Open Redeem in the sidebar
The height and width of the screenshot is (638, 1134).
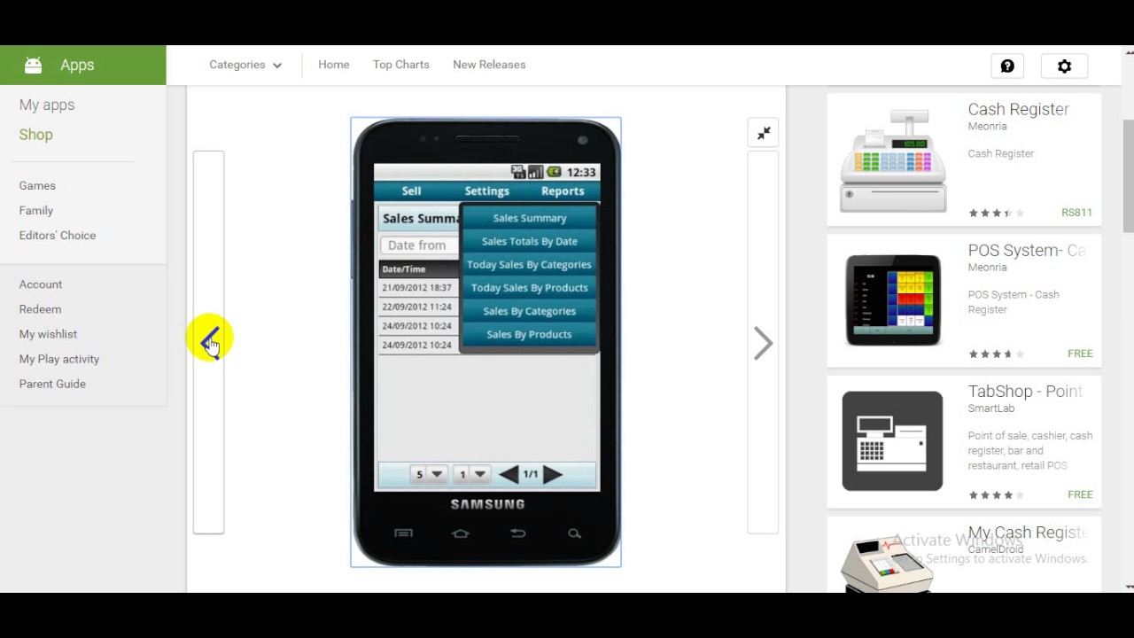click(x=41, y=309)
